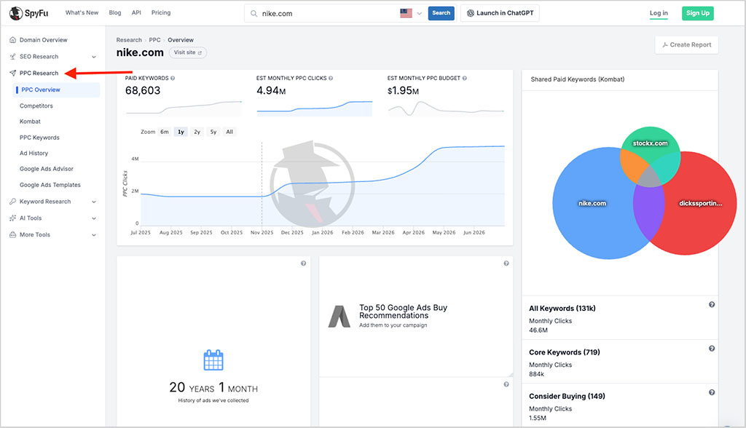
Task: Click the Create Report chart icon
Action: pyautogui.click(x=665, y=44)
